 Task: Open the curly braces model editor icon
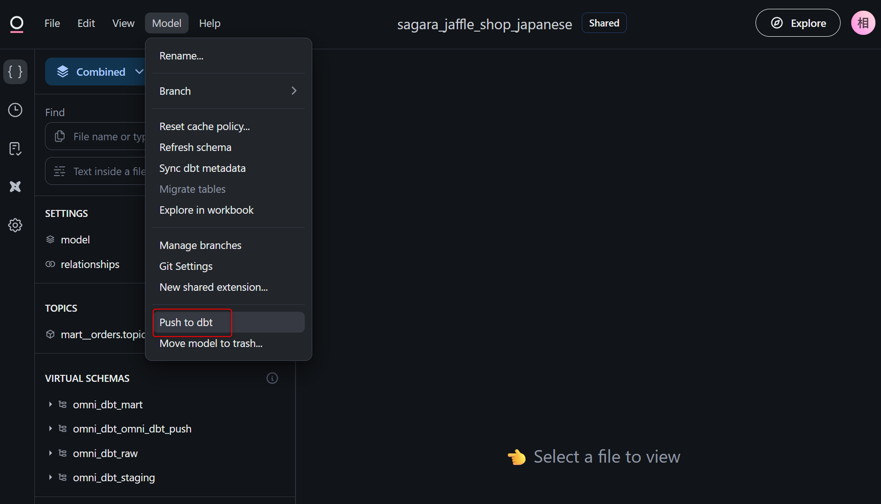tap(15, 72)
